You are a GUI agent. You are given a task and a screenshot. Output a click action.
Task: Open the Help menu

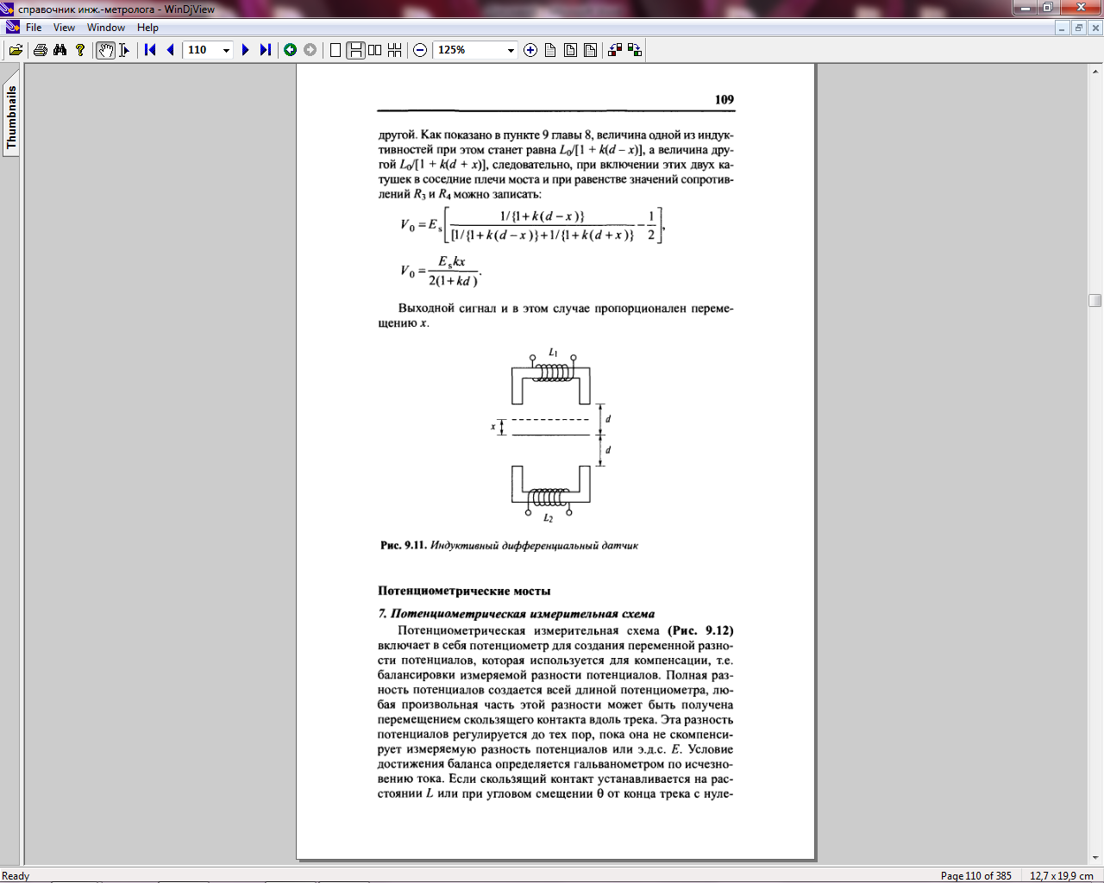click(x=147, y=28)
